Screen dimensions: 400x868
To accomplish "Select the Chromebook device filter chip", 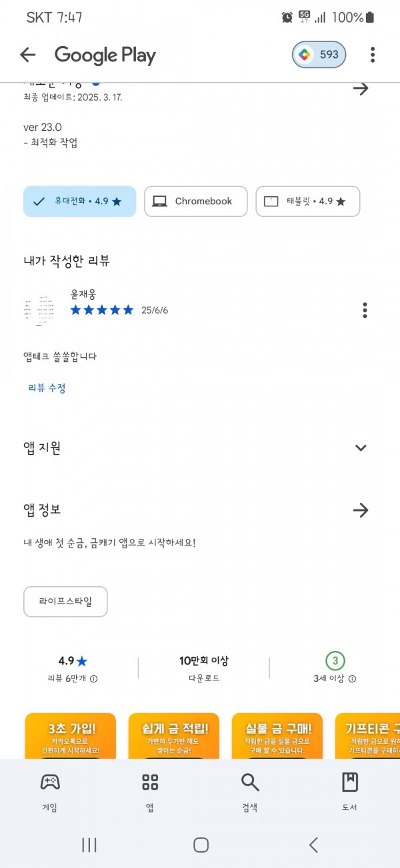I will [x=195, y=201].
